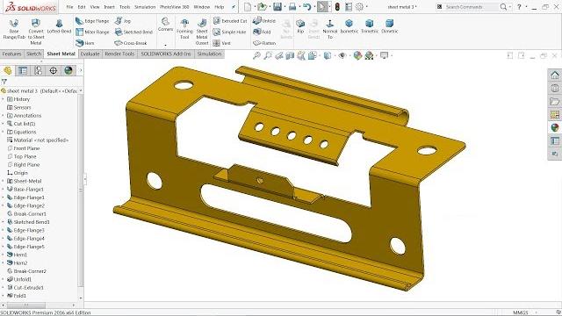Expand the Sketched Bend1 feature
This screenshot has width=562, height=316.
(x=3, y=222)
